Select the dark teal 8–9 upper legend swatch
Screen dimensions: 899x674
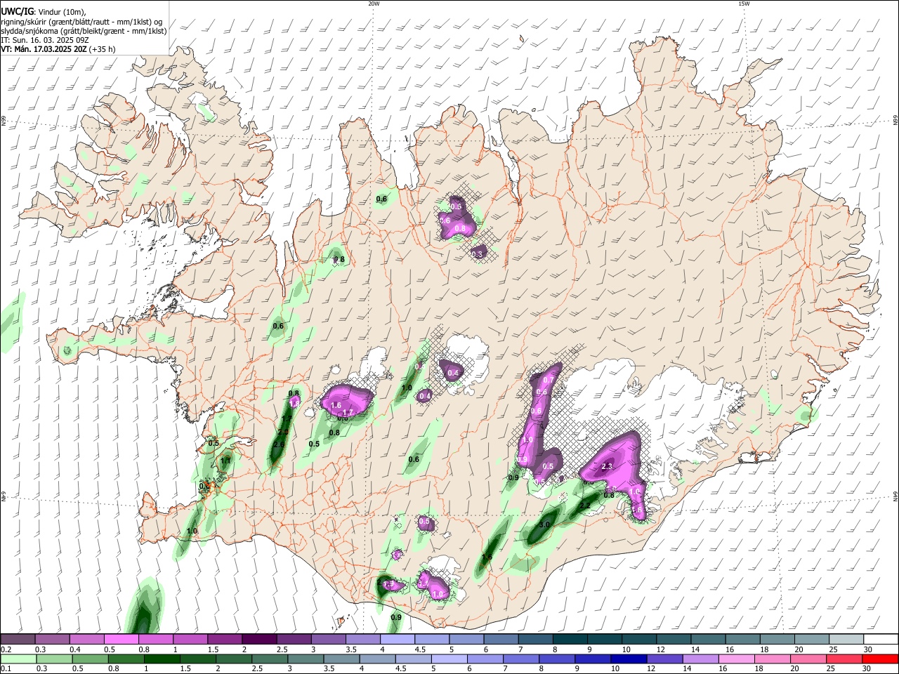pyautogui.click(x=570, y=639)
